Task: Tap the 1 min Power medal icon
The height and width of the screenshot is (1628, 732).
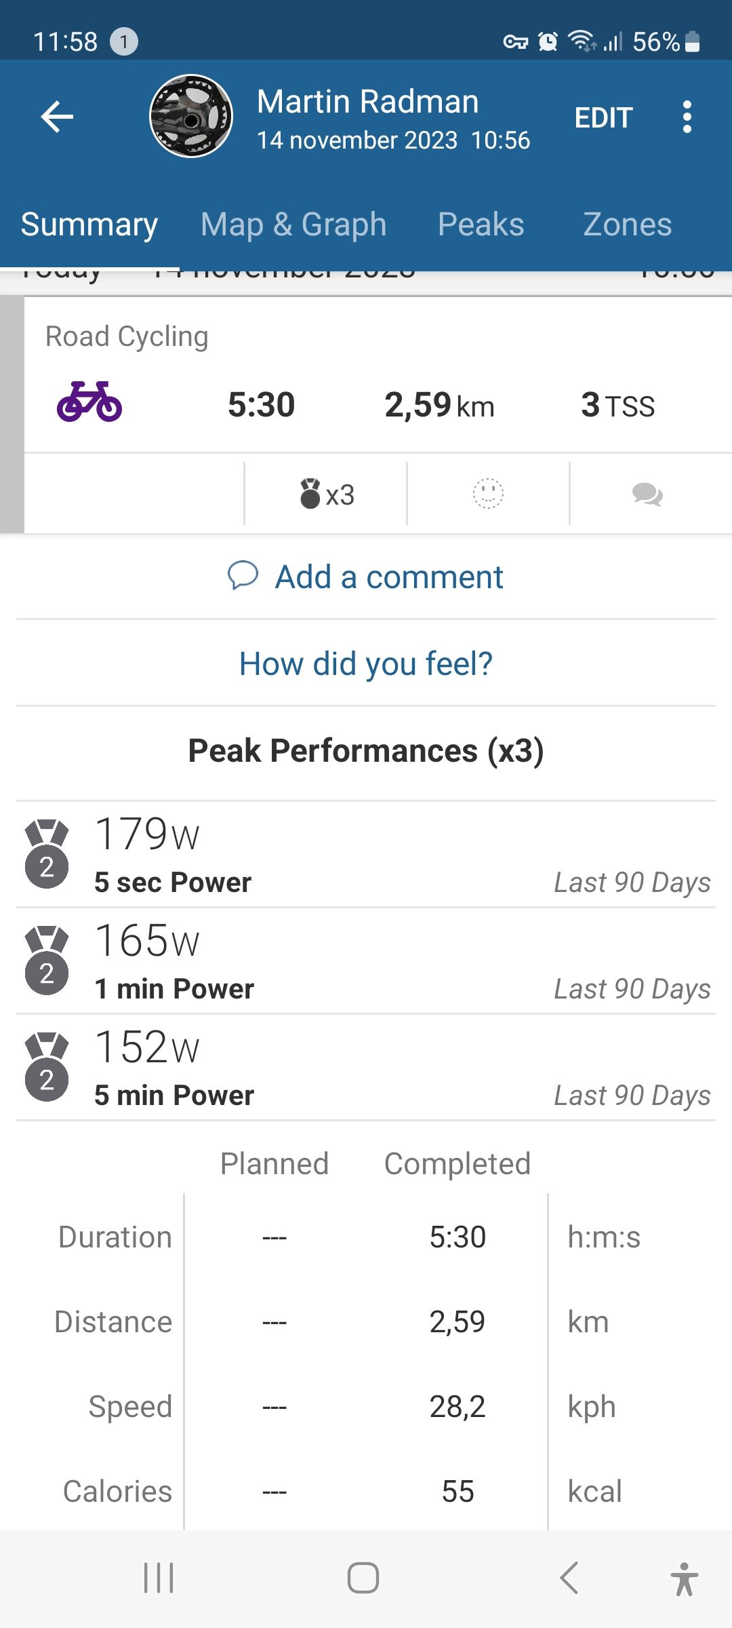Action: tap(47, 961)
